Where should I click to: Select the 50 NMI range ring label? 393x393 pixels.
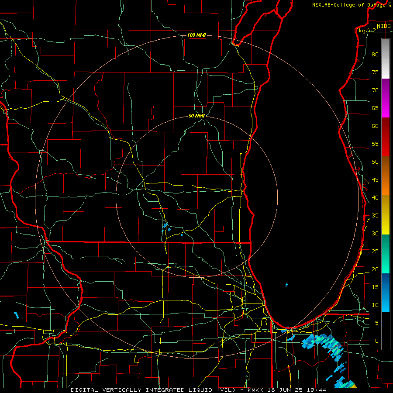click(x=197, y=116)
